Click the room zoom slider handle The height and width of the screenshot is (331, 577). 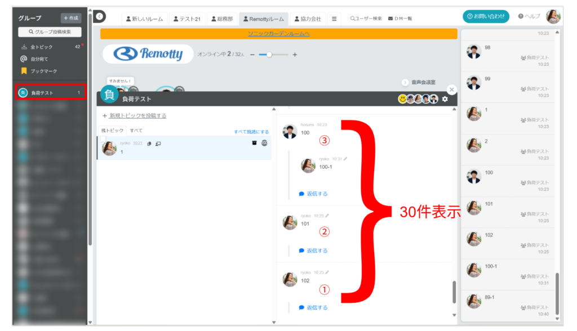269,55
